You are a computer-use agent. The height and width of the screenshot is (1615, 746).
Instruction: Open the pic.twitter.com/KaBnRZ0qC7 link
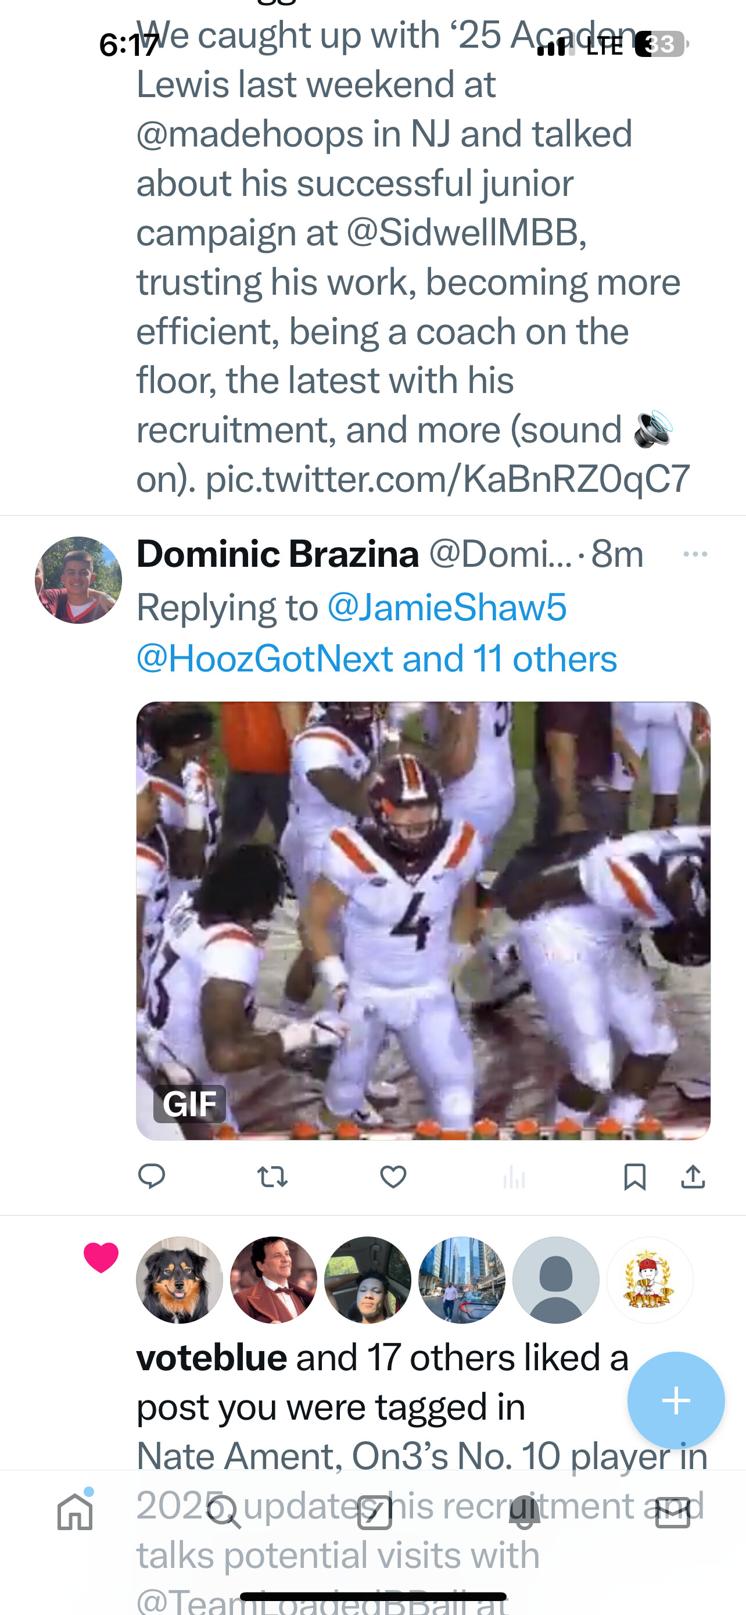pos(447,479)
